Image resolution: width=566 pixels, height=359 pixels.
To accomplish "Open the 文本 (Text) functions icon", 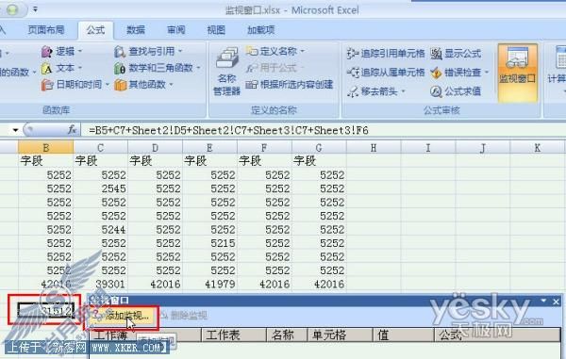I will (x=47, y=69).
